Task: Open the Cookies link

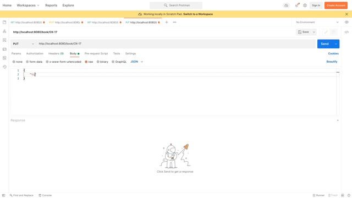Action: (333, 54)
